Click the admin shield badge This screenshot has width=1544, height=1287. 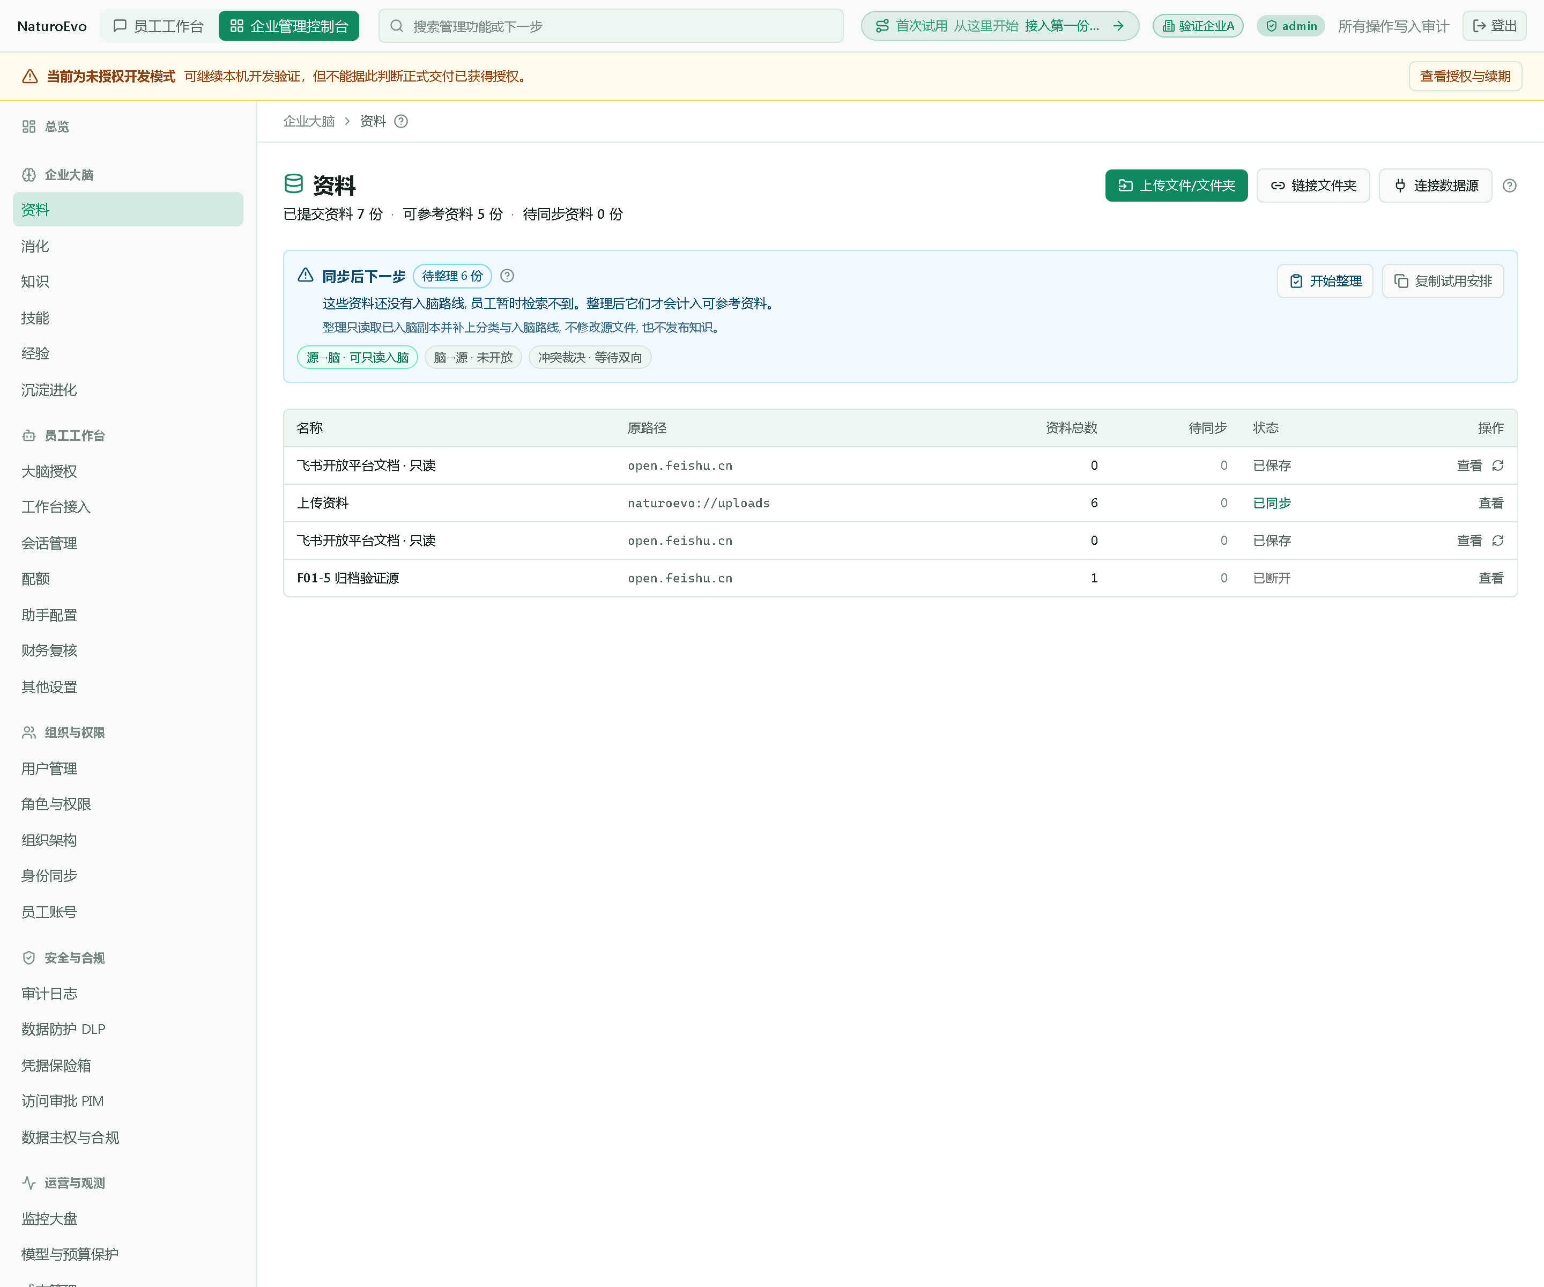point(1291,26)
